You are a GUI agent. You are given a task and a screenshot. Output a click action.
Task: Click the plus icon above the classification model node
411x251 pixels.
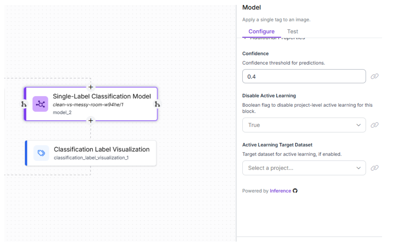(91, 87)
